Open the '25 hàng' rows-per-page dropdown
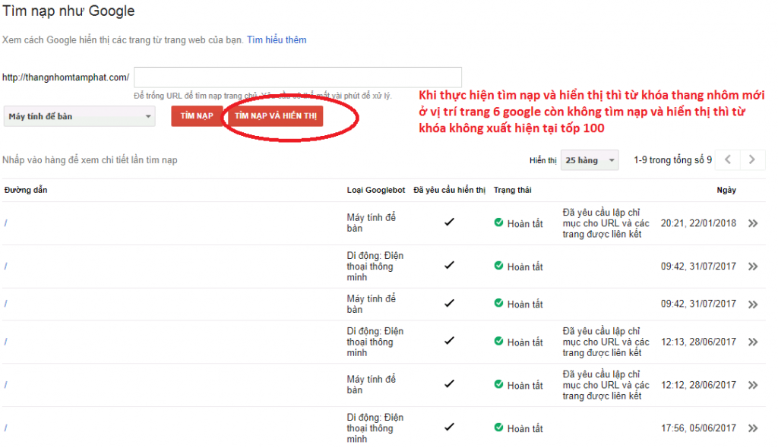Screen dimensions: 778x448 pyautogui.click(x=590, y=160)
